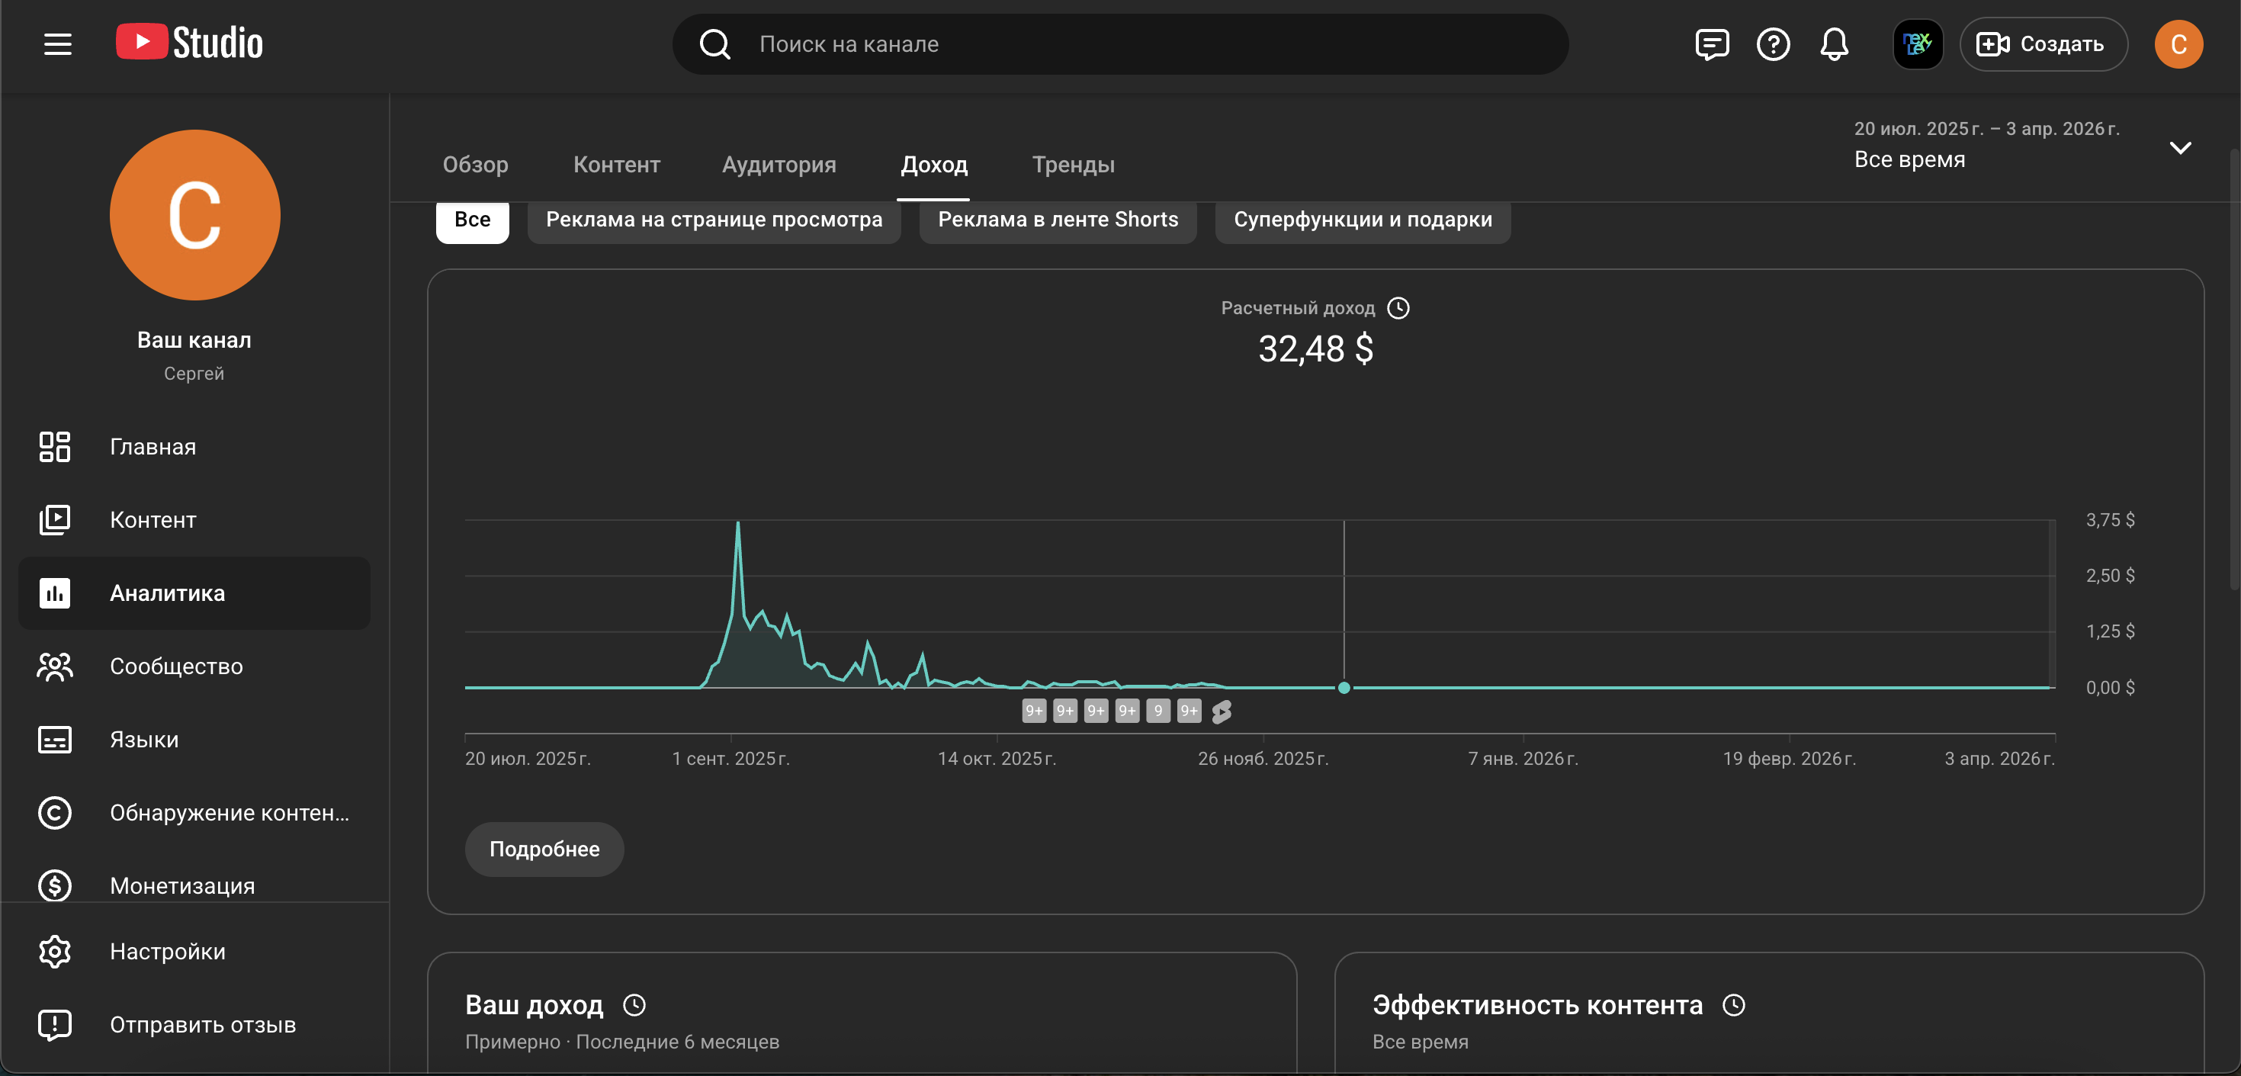The height and width of the screenshot is (1076, 2241).
Task: Filter by 'Реклама в ленте Shorts' chip
Action: (x=1057, y=219)
